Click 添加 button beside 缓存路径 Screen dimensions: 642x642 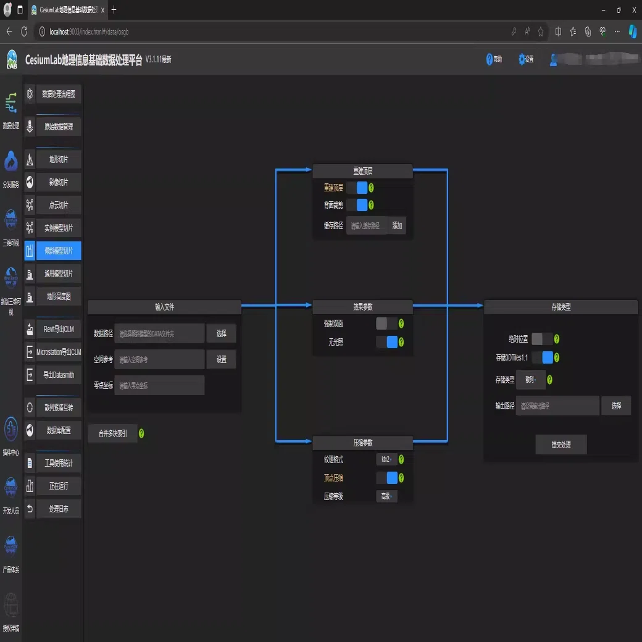(x=397, y=225)
